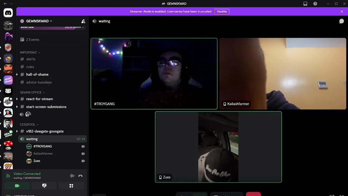This screenshot has width=348, height=196.
Task: Expand the GEWNSKWAD server name dropdown
Action: click(51, 21)
